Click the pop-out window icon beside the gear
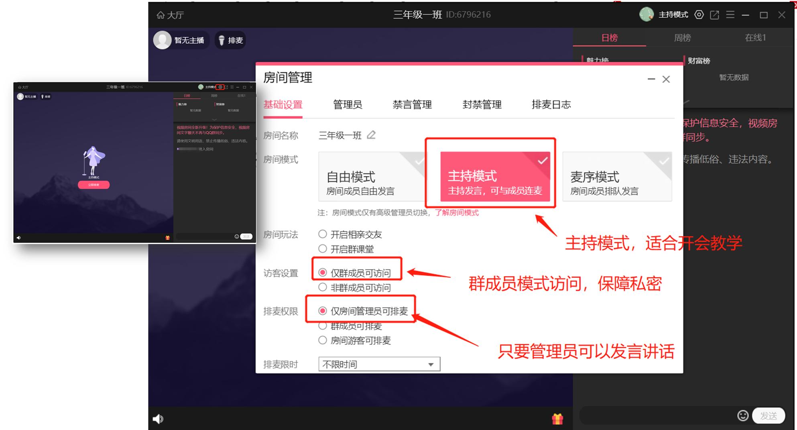 click(715, 14)
